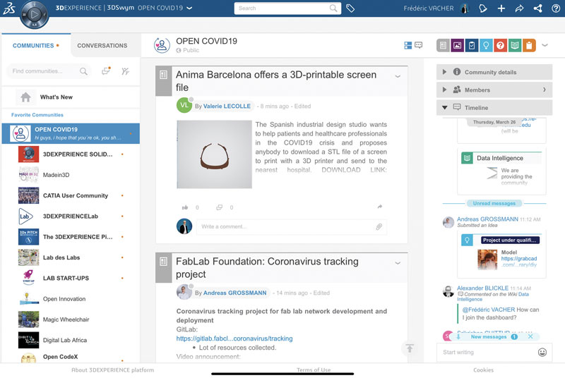Ask a question with red icon

(x=501, y=45)
